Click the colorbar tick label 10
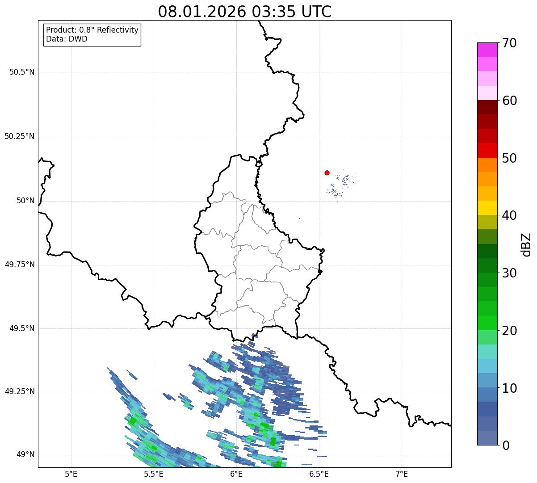The image size is (537, 483). (x=509, y=388)
